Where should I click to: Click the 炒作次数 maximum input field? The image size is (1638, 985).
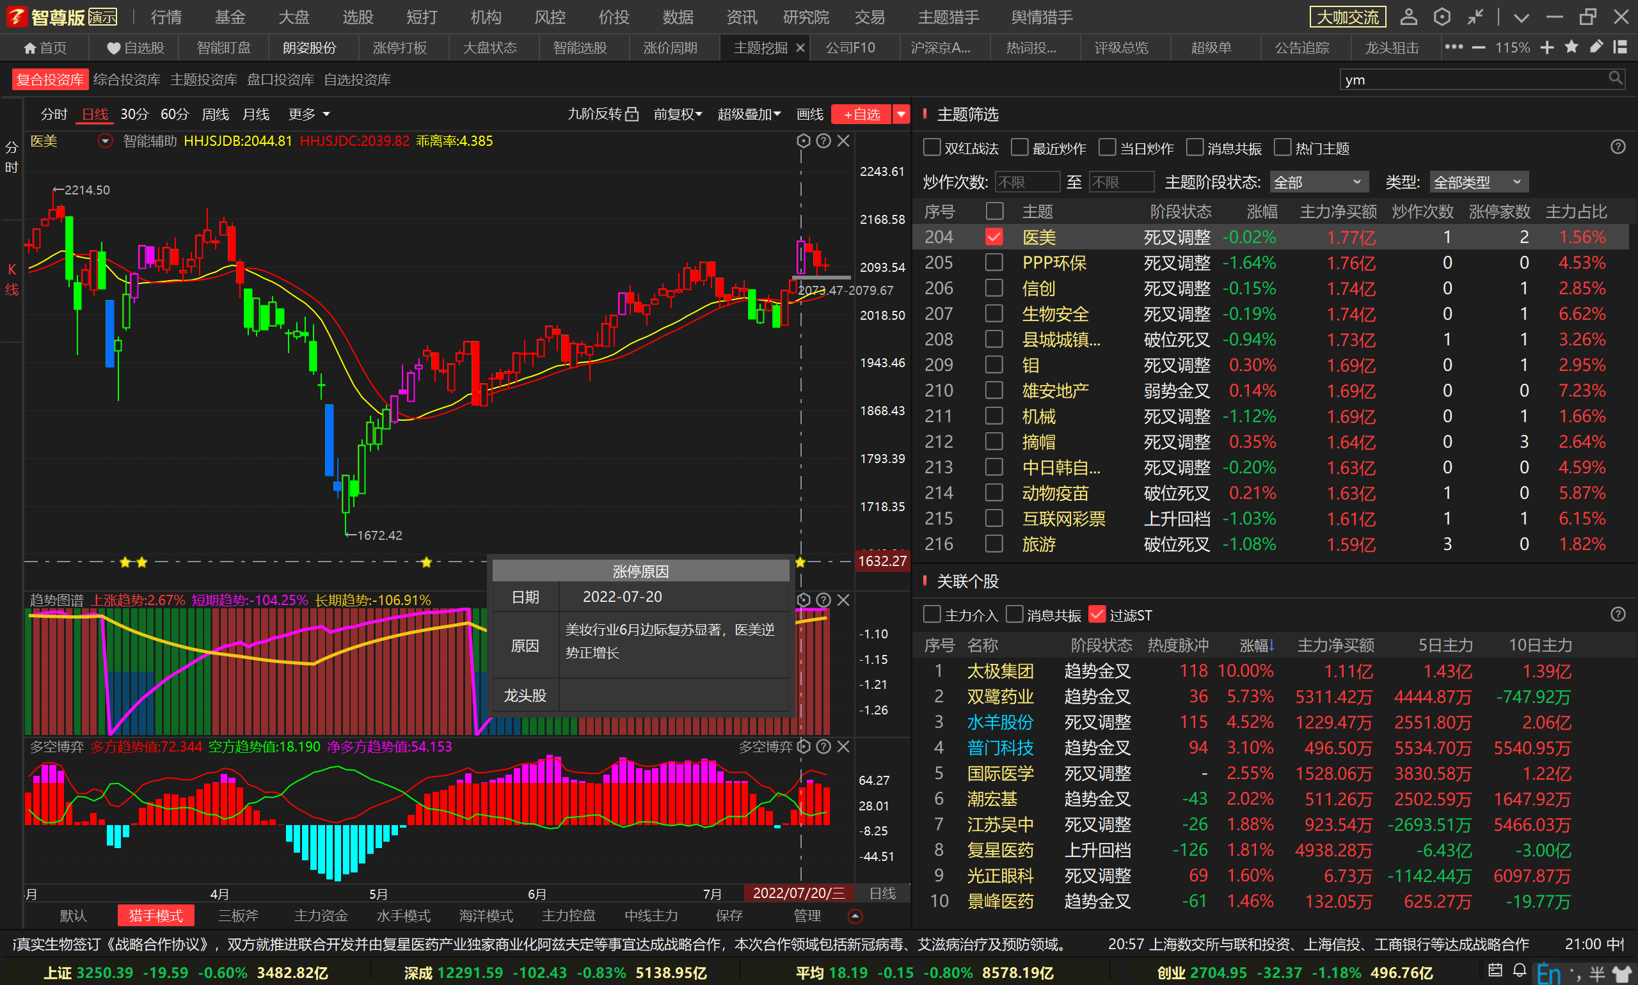[x=1122, y=182]
